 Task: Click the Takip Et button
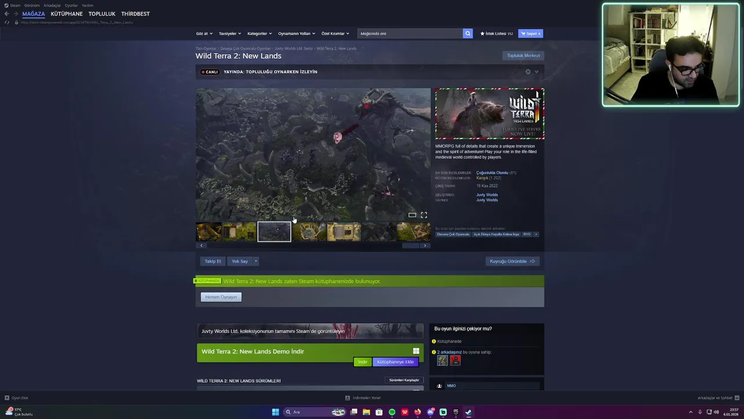pyautogui.click(x=213, y=261)
